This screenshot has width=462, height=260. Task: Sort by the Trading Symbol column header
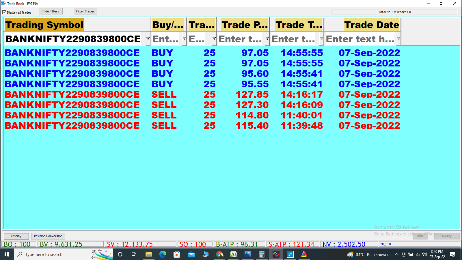(44, 25)
